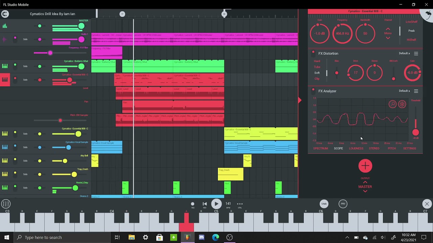Click up chevron above MASTER output
The image size is (433, 243).
click(x=365, y=182)
